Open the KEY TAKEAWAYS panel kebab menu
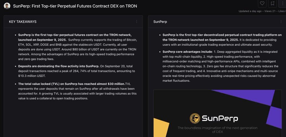Viewport: 286px width, 137px height. (x=136, y=22)
